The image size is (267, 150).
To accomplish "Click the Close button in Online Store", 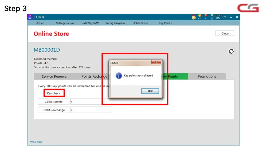I will tap(225, 33).
